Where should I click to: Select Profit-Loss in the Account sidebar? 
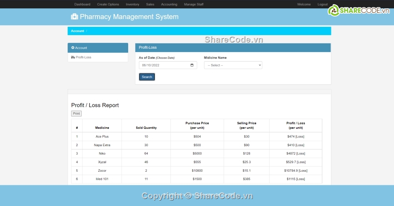[x=83, y=57]
